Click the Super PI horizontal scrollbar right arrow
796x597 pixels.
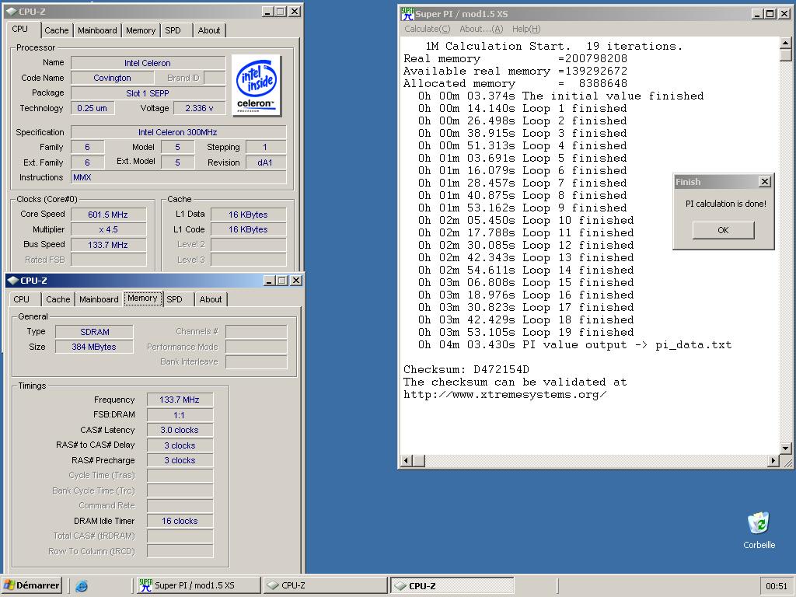pyautogui.click(x=773, y=460)
